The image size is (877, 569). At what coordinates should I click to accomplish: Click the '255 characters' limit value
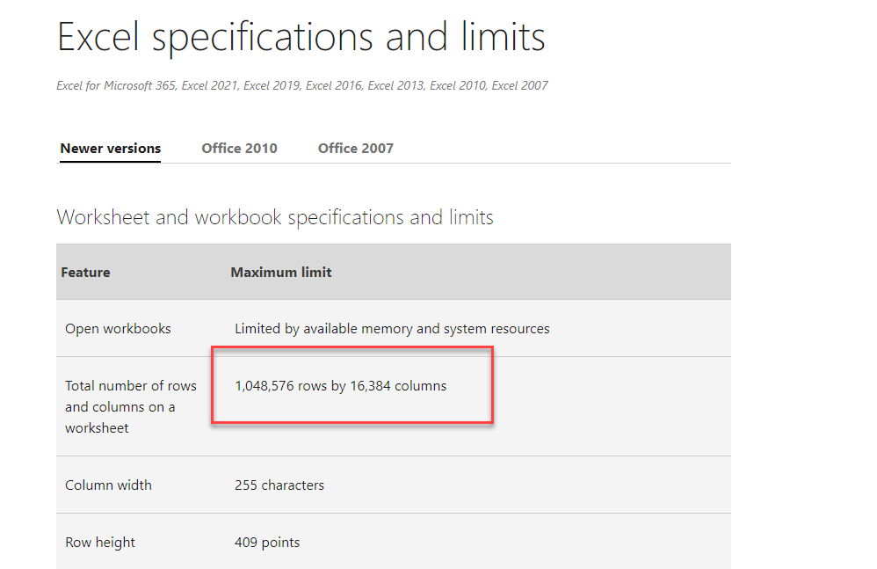coord(279,485)
